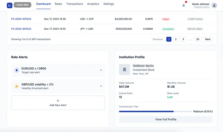Click the $47.2M daily volume value
Screen dimensions: 223x132
click(x=124, y=87)
